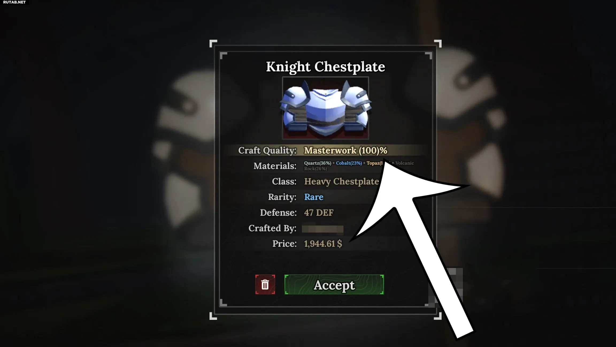The height and width of the screenshot is (347, 616).
Task: Click the Craft Quality label
Action: tap(267, 150)
